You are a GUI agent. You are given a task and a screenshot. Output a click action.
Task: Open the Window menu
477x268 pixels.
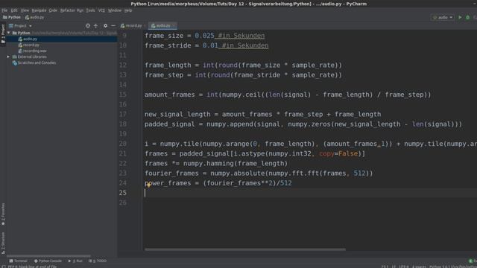115,10
